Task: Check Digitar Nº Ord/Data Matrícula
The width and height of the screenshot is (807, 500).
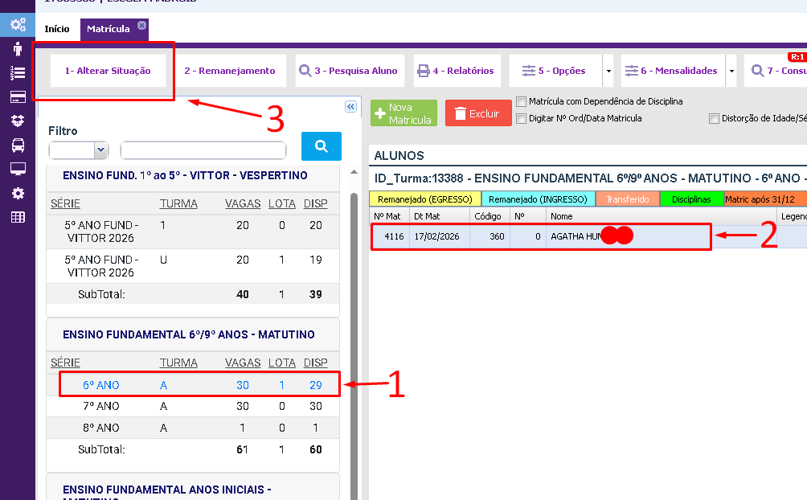Action: point(522,119)
